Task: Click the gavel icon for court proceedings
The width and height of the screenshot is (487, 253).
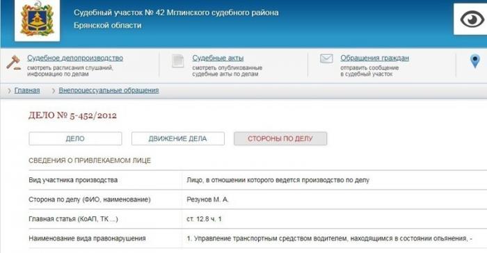Action: point(14,63)
